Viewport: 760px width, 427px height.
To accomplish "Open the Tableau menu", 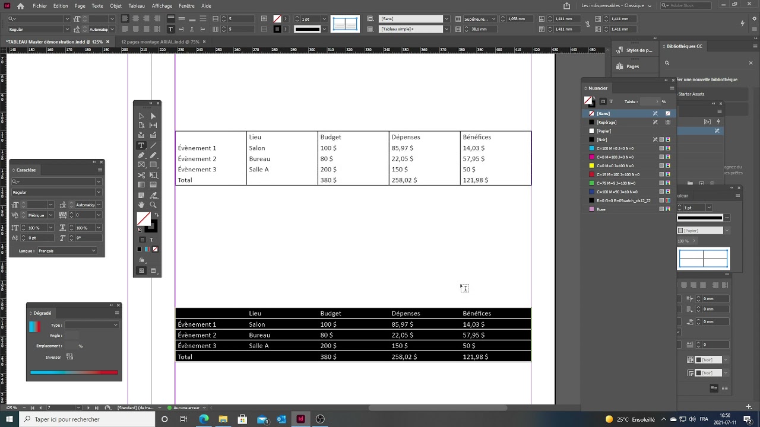I will 137,6.
